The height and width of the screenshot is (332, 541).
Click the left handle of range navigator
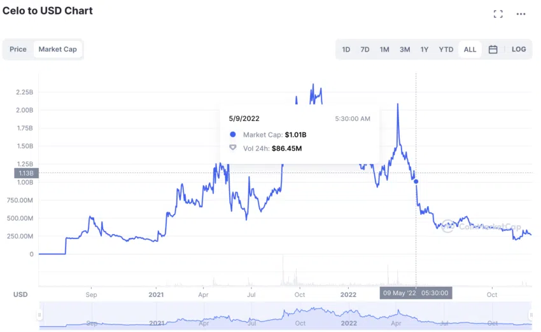pos(39,314)
